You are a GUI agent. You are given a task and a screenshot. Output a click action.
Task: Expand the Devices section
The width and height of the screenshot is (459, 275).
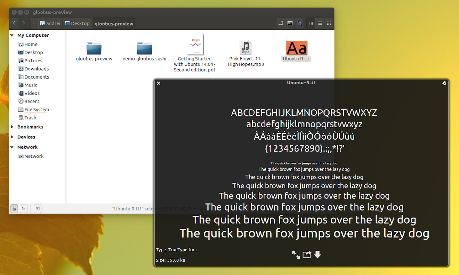tap(12, 137)
